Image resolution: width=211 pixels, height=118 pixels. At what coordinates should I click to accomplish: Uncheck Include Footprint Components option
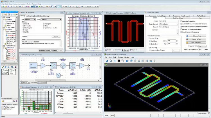[x=181, y=32]
